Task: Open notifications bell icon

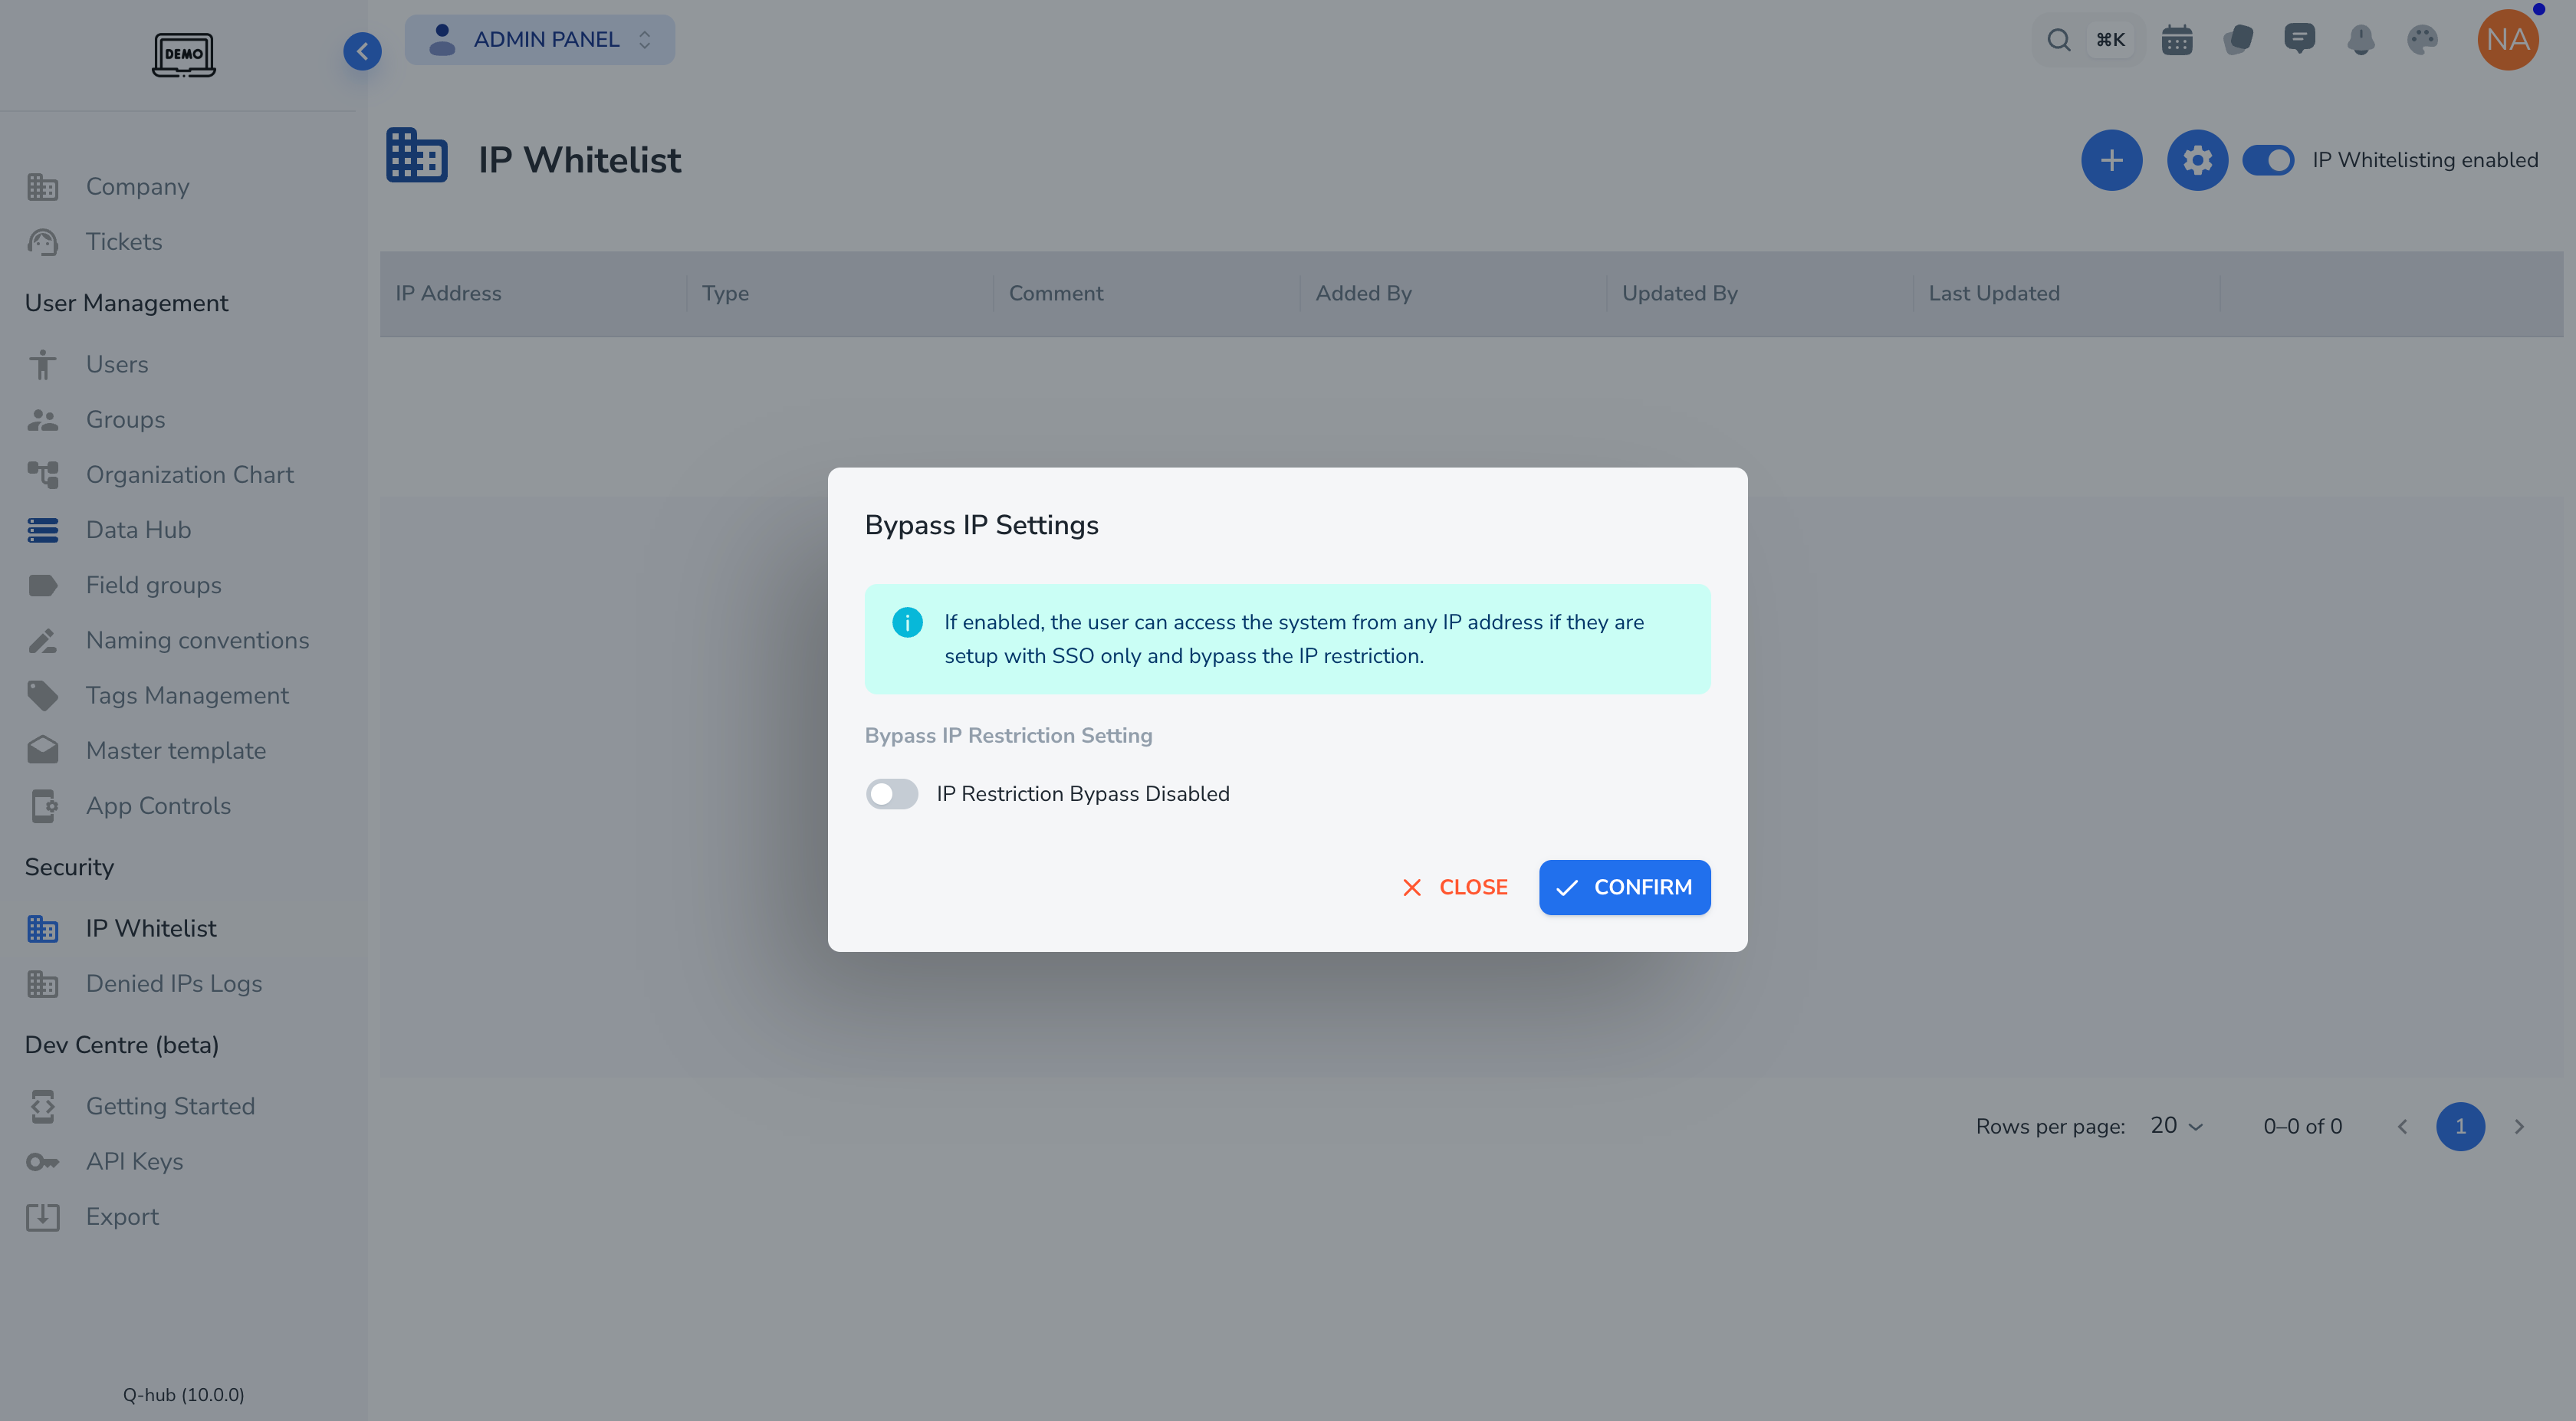Action: point(2360,40)
